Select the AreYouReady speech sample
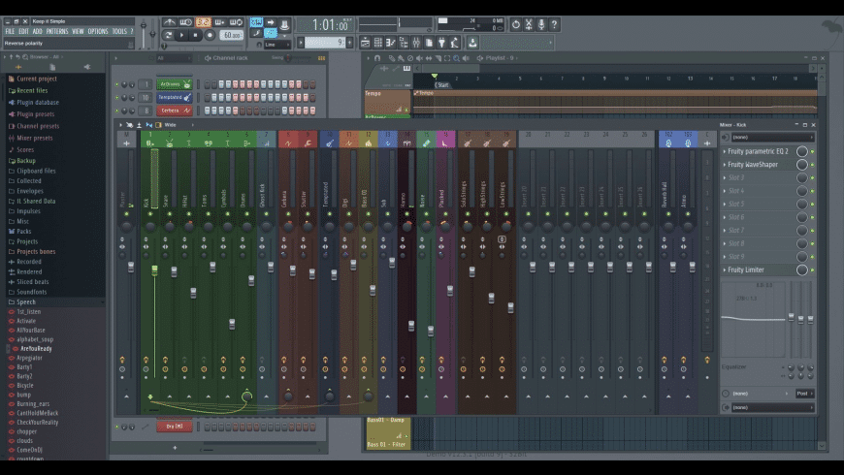844x475 pixels. click(x=36, y=349)
